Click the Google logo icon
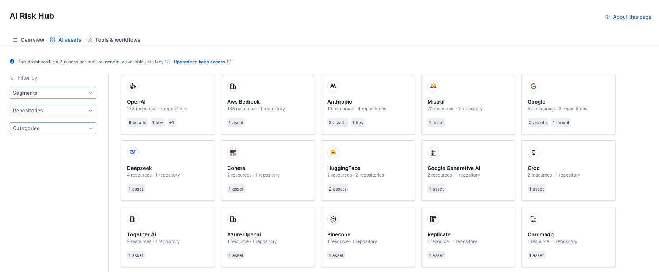The width and height of the screenshot is (659, 272). click(x=533, y=86)
